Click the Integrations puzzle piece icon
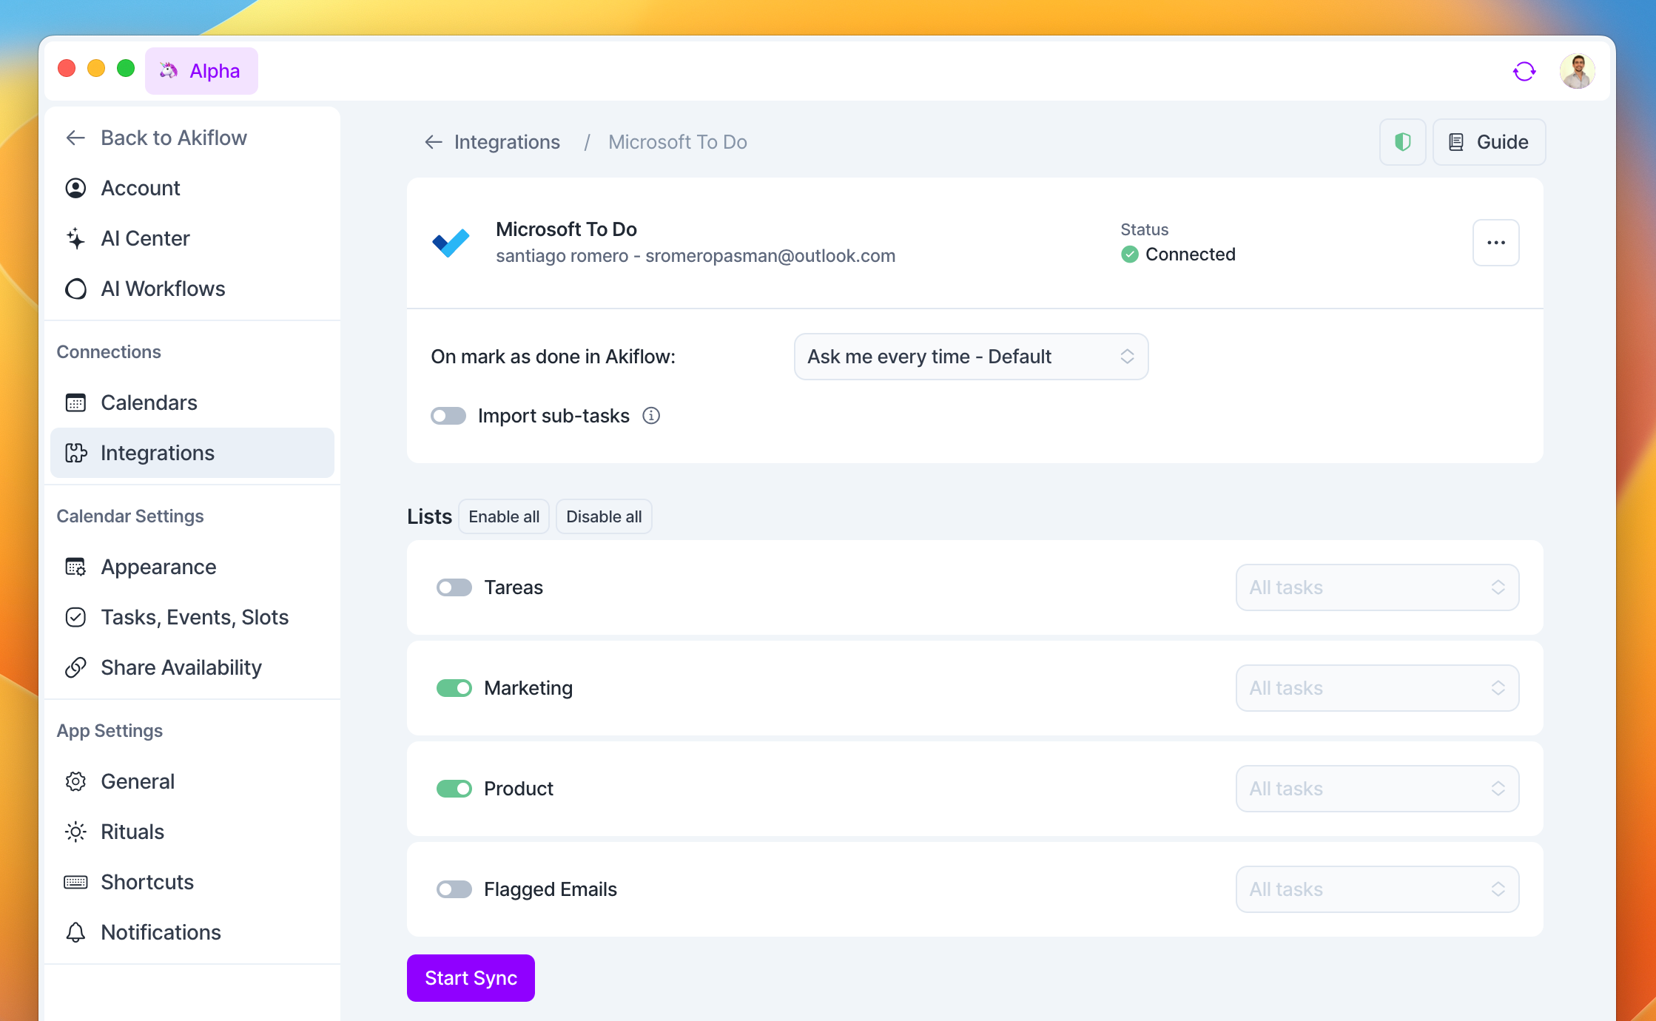Image resolution: width=1656 pixels, height=1021 pixels. pyautogui.click(x=75, y=453)
